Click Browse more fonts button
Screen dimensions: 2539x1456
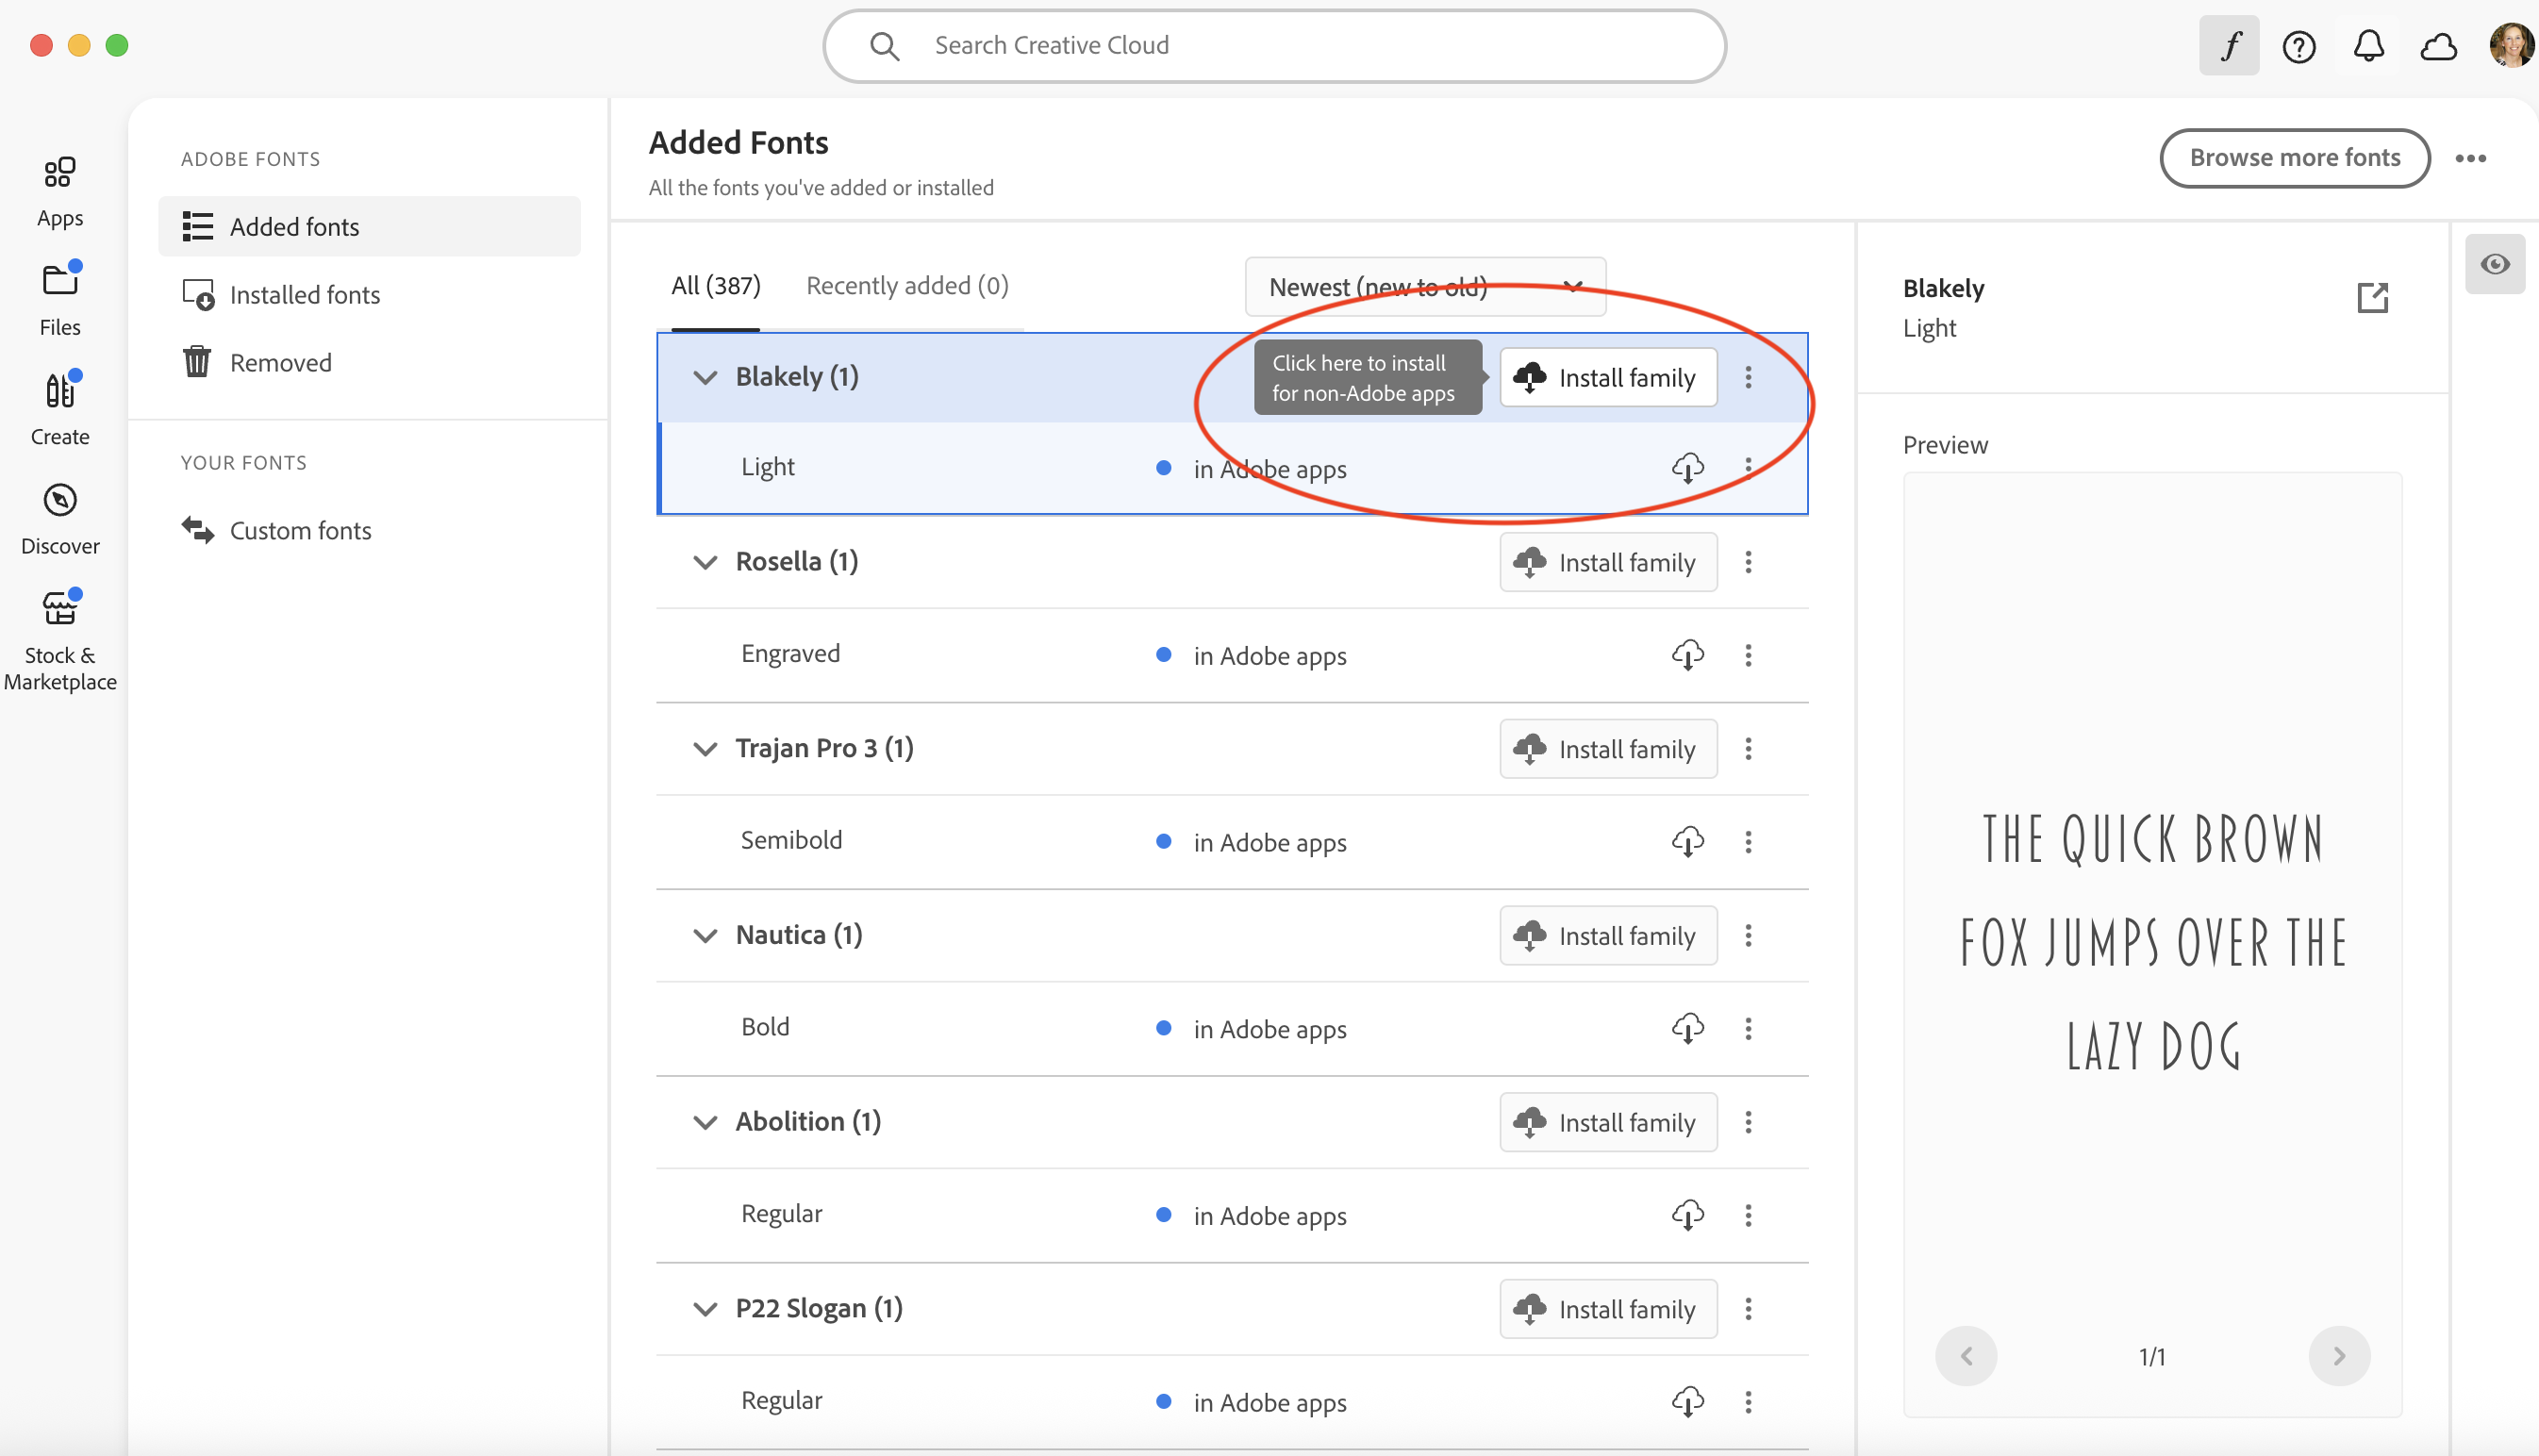tap(2294, 158)
